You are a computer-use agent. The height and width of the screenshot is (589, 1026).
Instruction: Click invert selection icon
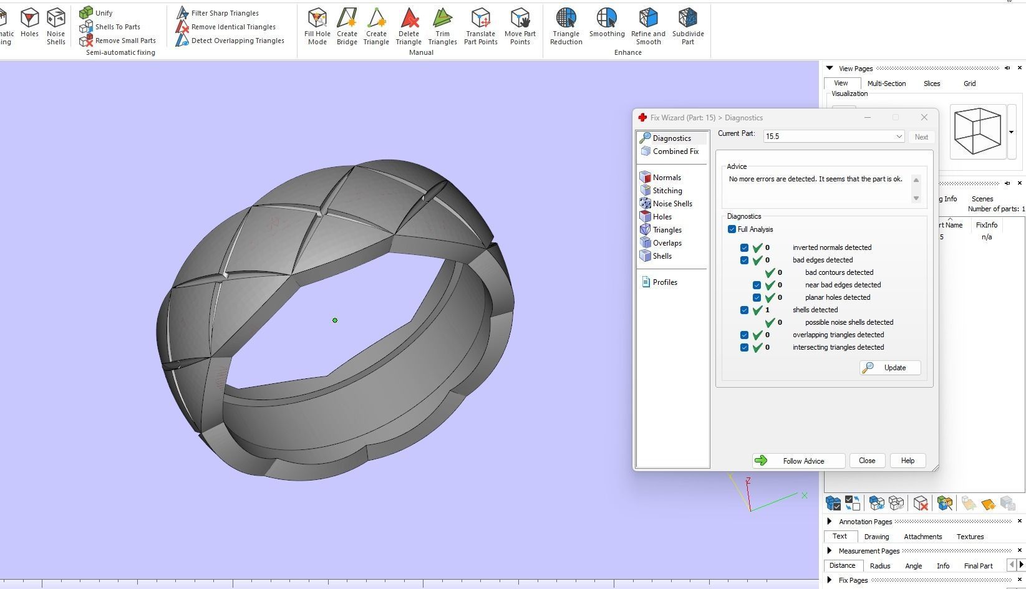[852, 502]
